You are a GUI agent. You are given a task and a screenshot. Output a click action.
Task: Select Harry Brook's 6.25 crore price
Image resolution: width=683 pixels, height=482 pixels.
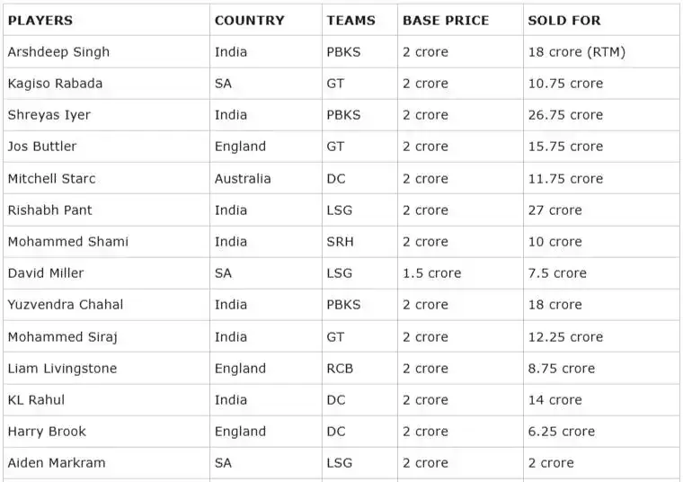pos(562,432)
